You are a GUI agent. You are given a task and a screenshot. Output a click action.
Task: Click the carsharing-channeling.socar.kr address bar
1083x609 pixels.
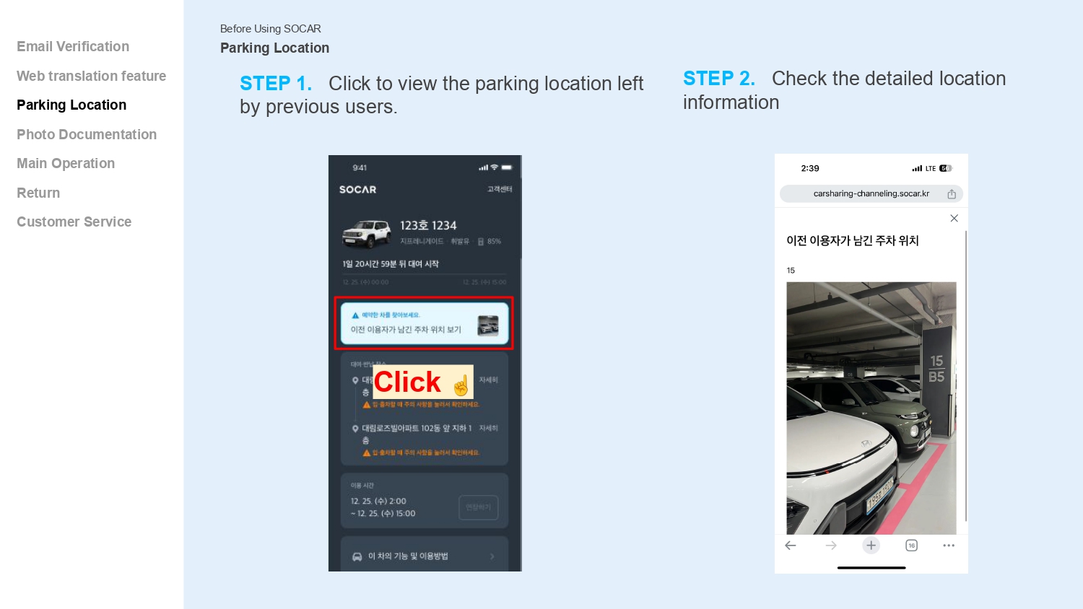pos(871,193)
